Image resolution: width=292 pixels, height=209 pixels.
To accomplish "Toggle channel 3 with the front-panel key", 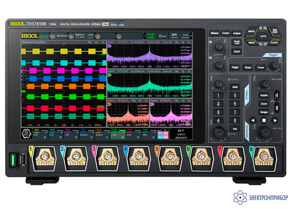I will point(218,112).
